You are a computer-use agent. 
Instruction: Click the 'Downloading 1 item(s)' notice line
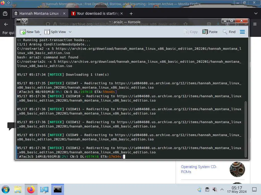coord(63,75)
